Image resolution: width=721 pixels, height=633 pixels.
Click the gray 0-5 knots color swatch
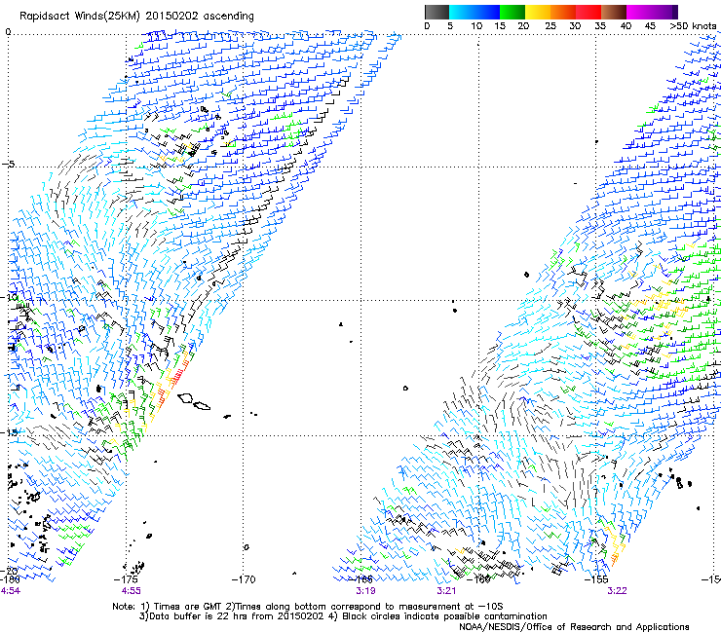[436, 12]
